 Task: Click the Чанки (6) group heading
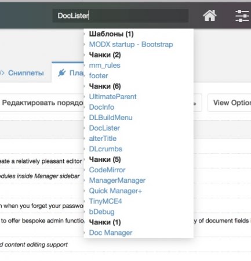pos(105,86)
